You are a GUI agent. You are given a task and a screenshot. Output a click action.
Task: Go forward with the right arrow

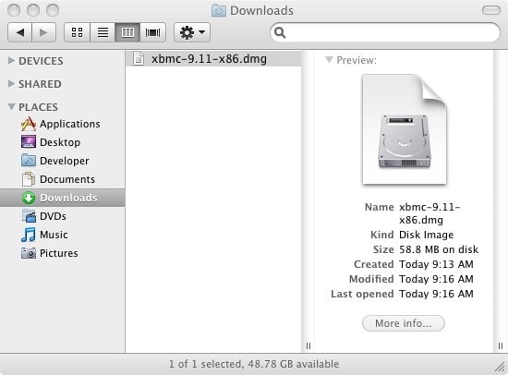(43, 32)
